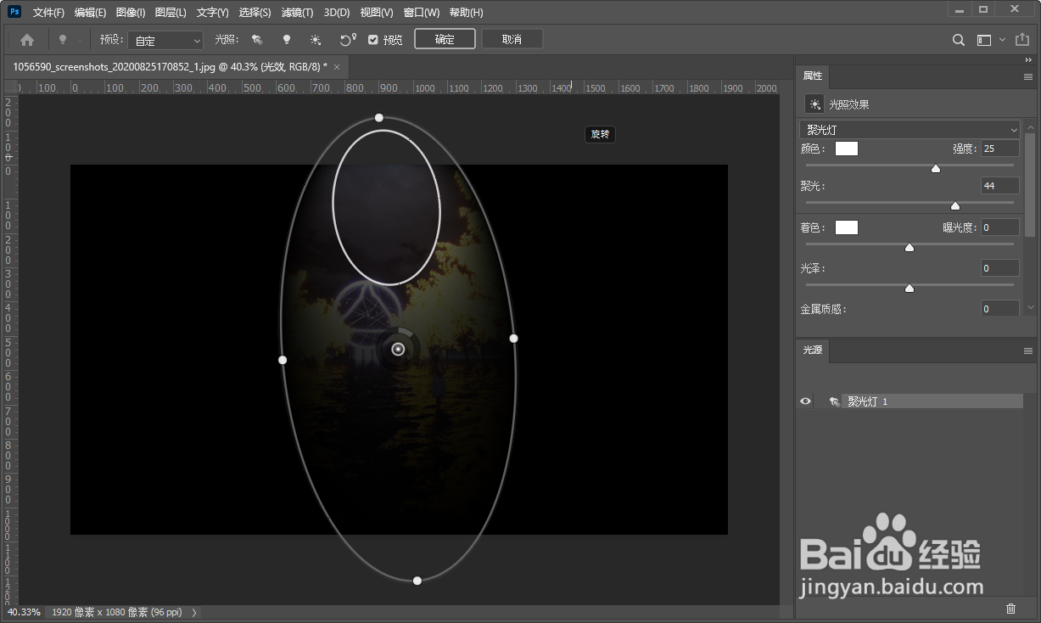Click the 光泽 gloss slider handle

click(909, 288)
